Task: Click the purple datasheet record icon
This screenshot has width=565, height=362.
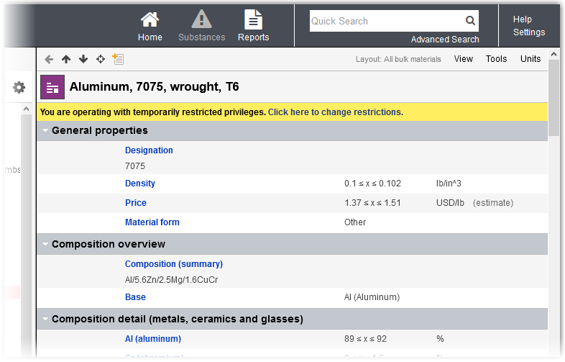Action: (x=52, y=87)
